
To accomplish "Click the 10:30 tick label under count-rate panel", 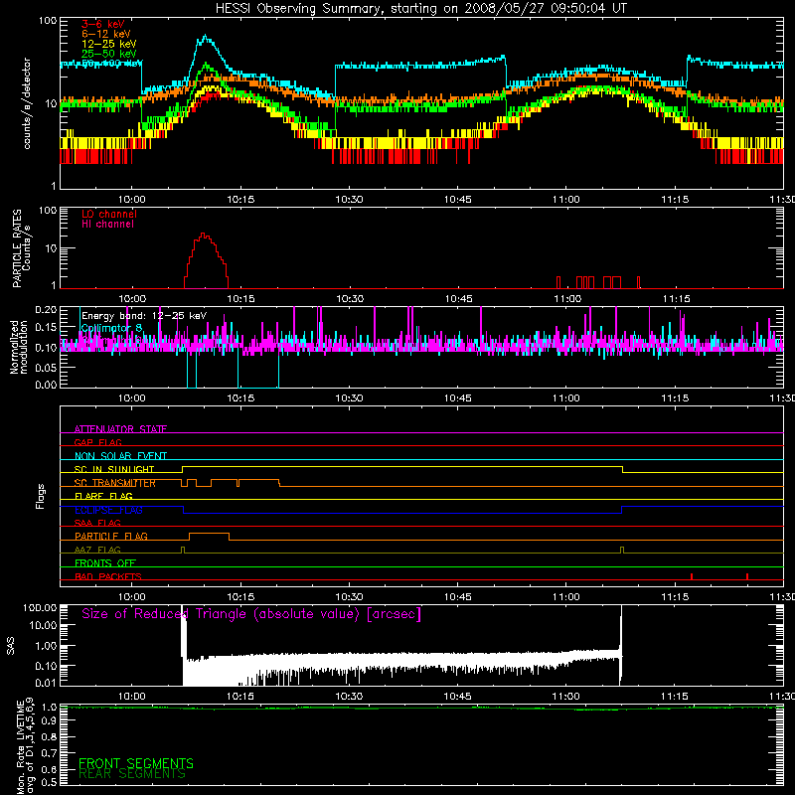I will coord(349,200).
